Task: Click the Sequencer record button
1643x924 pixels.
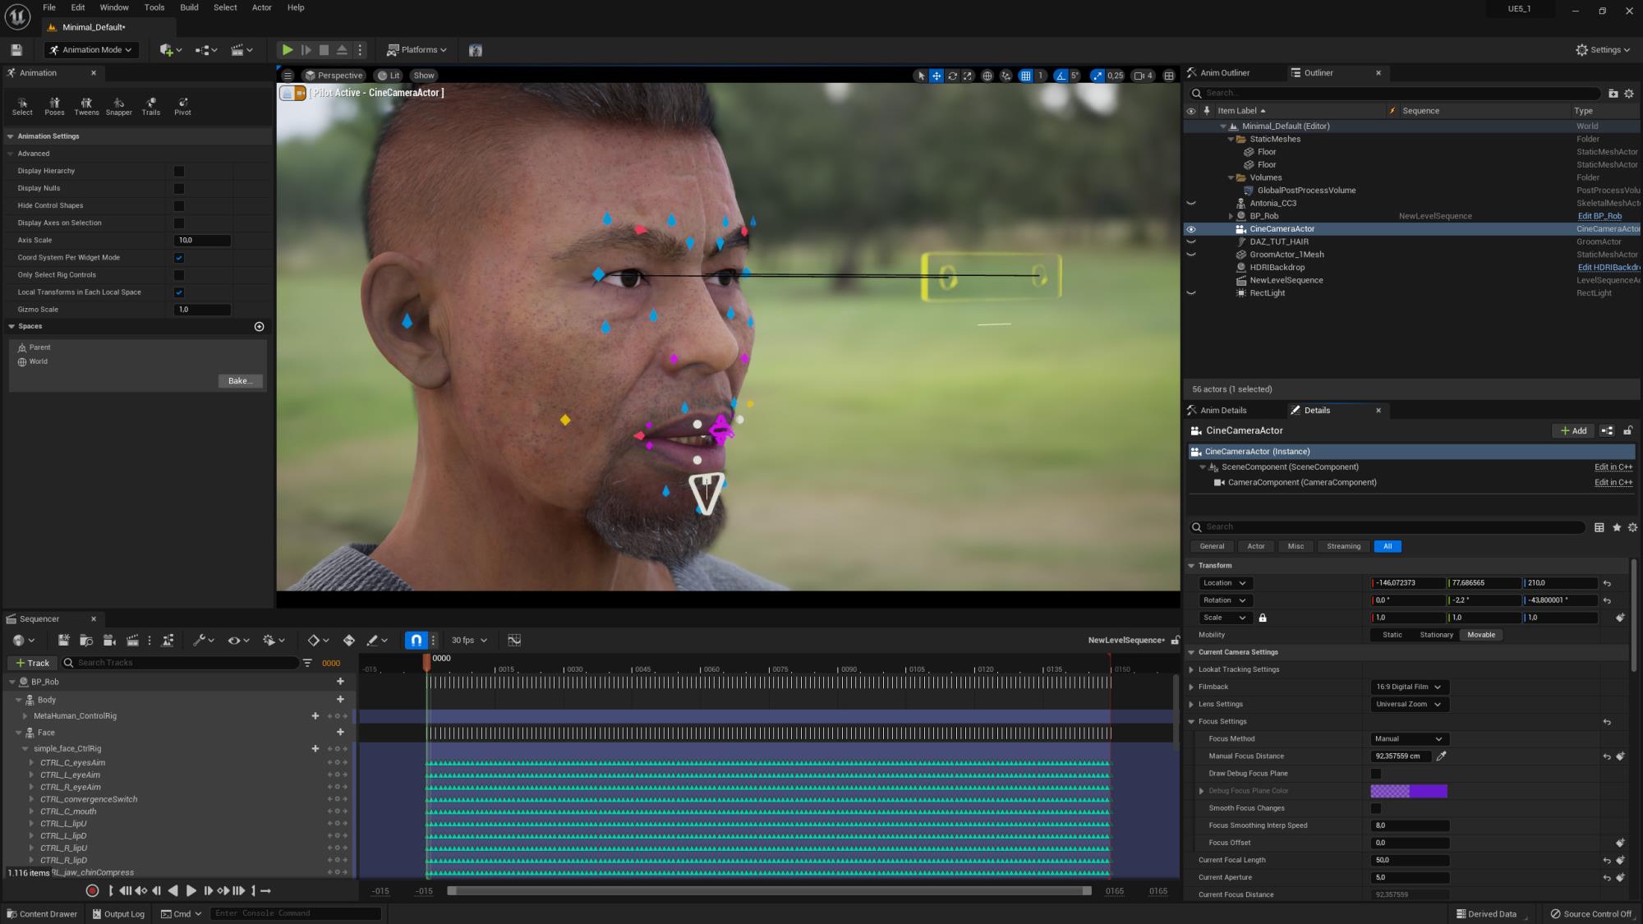Action: [x=92, y=890]
